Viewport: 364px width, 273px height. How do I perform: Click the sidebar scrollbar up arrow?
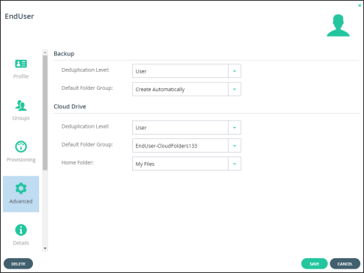coord(45,52)
